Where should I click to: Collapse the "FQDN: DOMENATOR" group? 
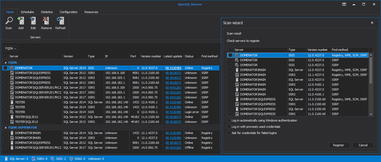coord(5,127)
